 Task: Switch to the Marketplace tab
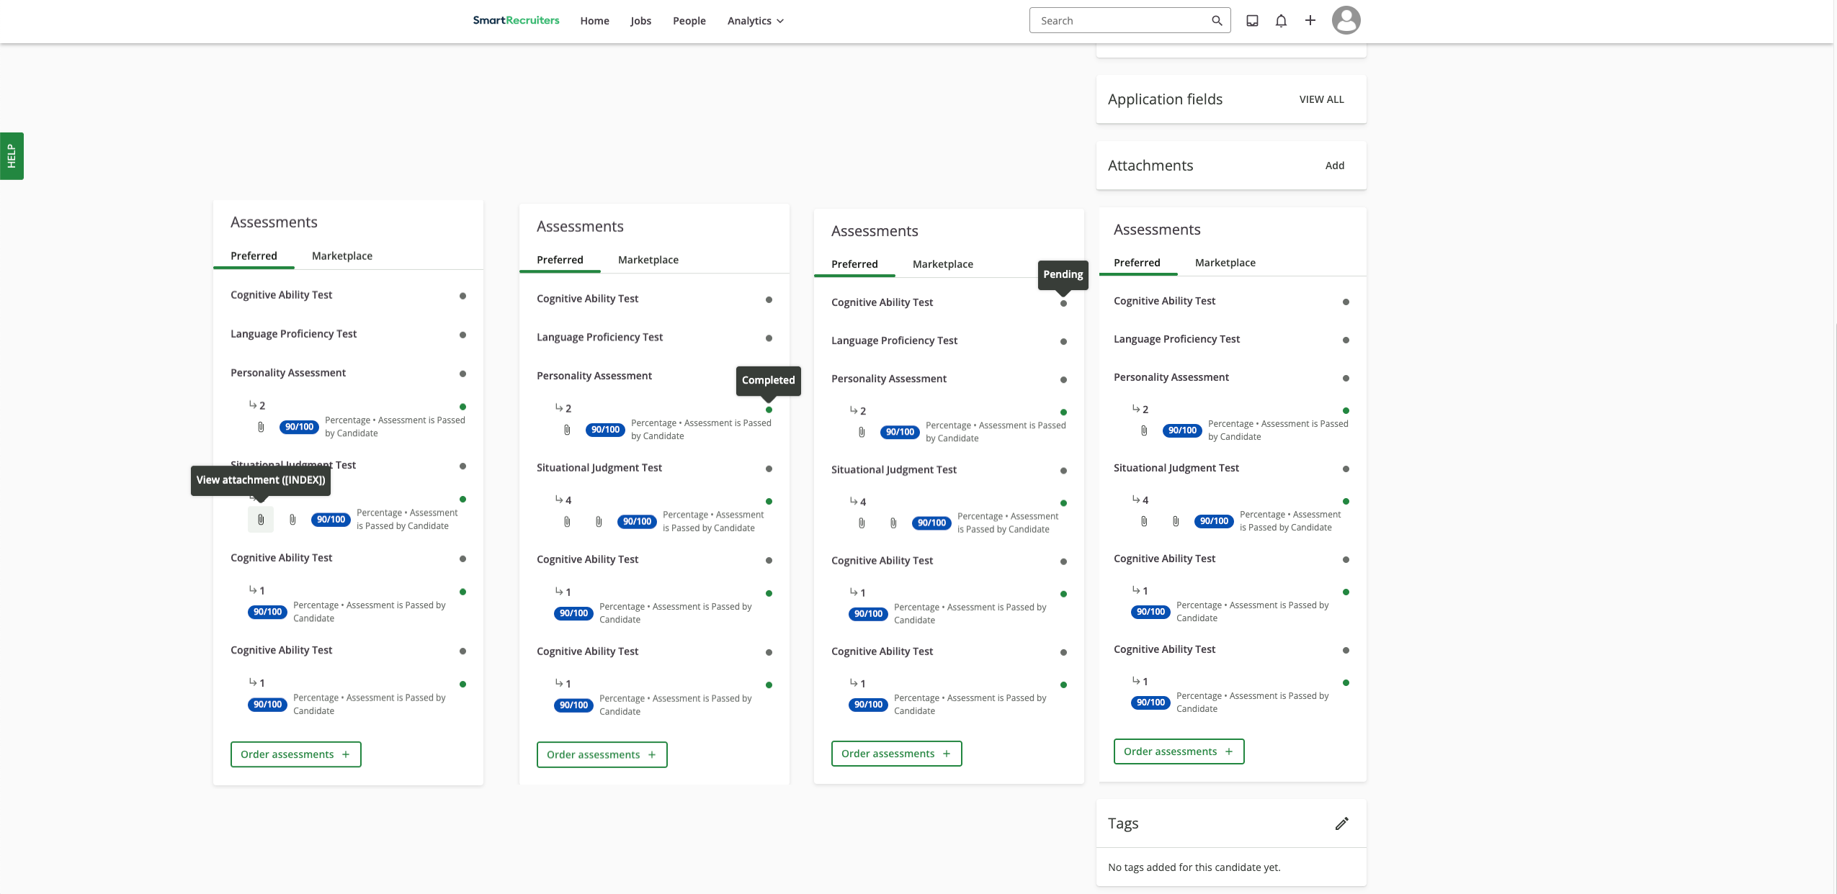coord(342,256)
